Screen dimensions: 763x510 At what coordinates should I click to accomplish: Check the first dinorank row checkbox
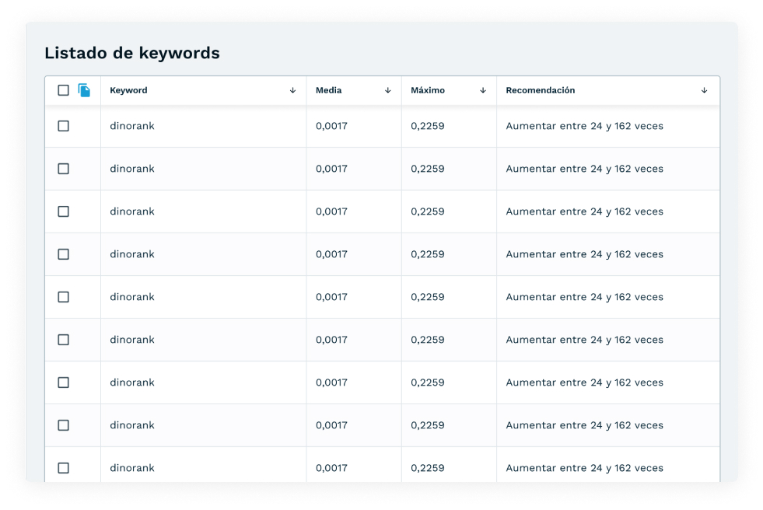[x=63, y=126]
